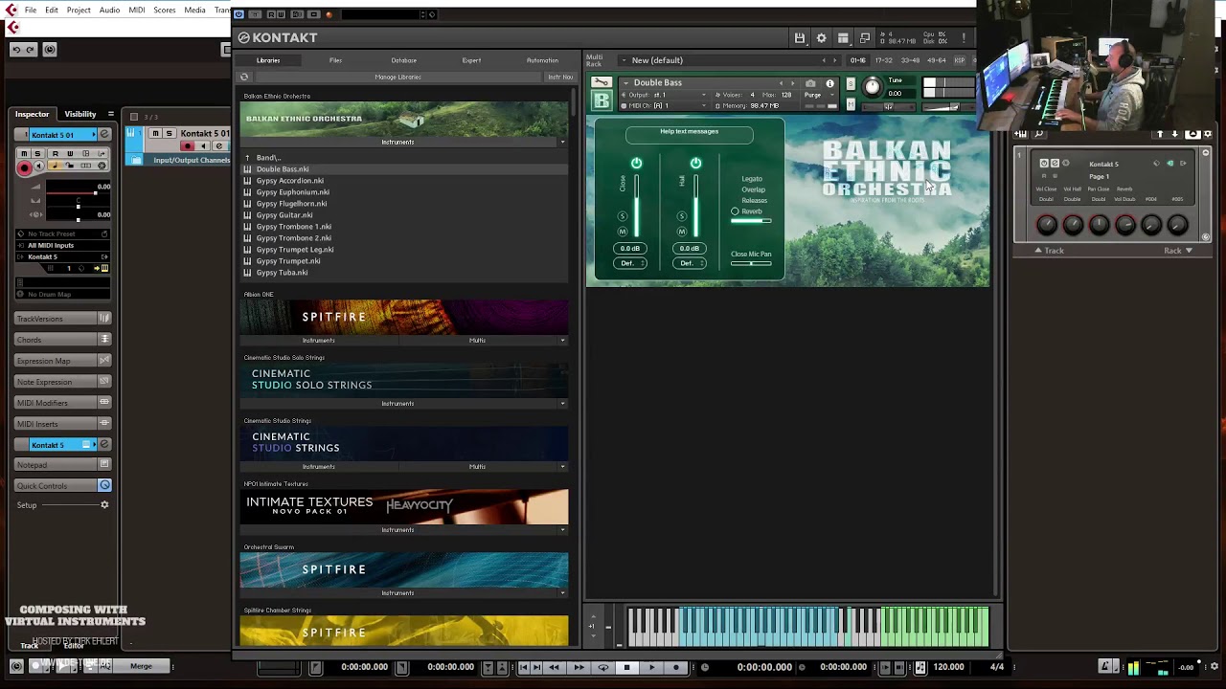Image resolution: width=1226 pixels, height=689 pixels.
Task: Open the File menu
Action: [x=31, y=11]
